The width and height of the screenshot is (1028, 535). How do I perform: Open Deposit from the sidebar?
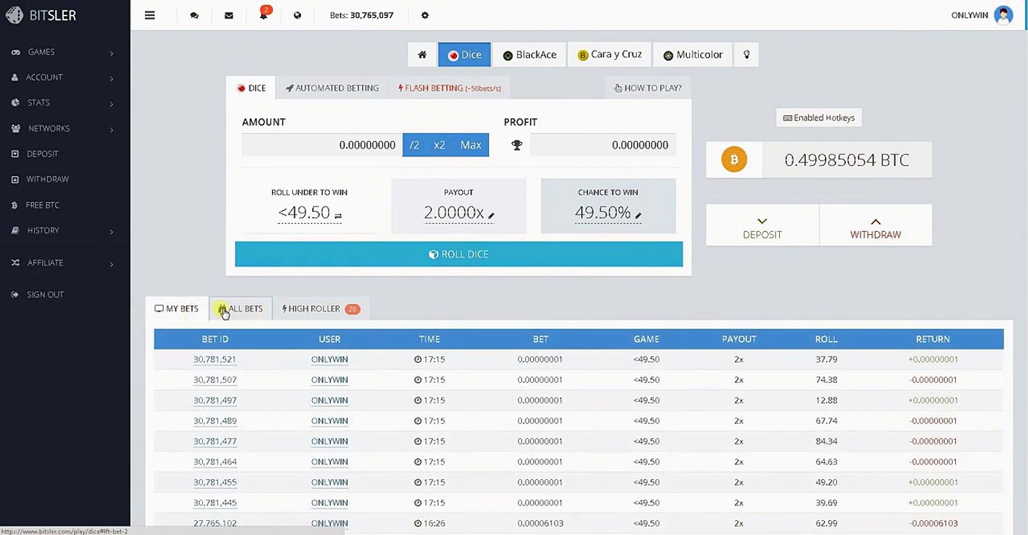[x=42, y=154]
